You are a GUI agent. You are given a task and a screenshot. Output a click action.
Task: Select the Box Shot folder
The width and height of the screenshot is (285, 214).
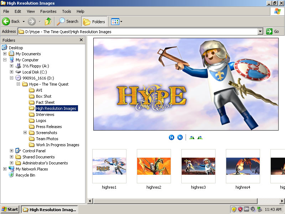pos(43,96)
